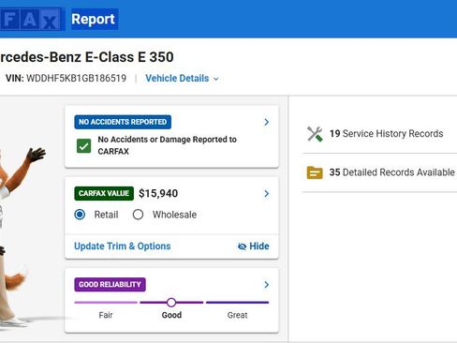
Task: Open the Update Trim & Options link
Action: pos(123,246)
